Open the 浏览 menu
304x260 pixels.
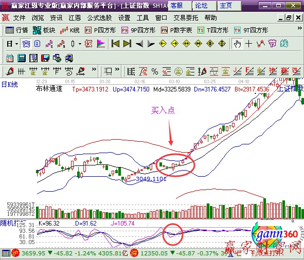38,18
